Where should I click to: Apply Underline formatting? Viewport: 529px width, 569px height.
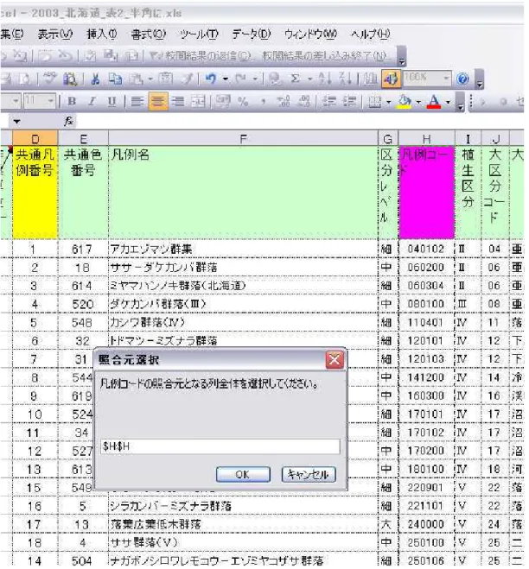coord(112,102)
